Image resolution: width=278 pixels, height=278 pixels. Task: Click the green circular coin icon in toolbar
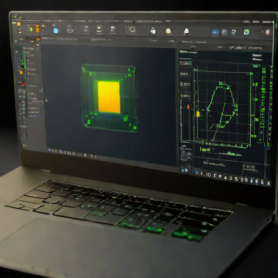[x=31, y=29]
